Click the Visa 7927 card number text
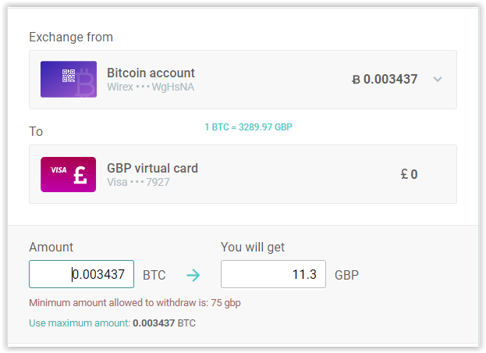 point(138,182)
